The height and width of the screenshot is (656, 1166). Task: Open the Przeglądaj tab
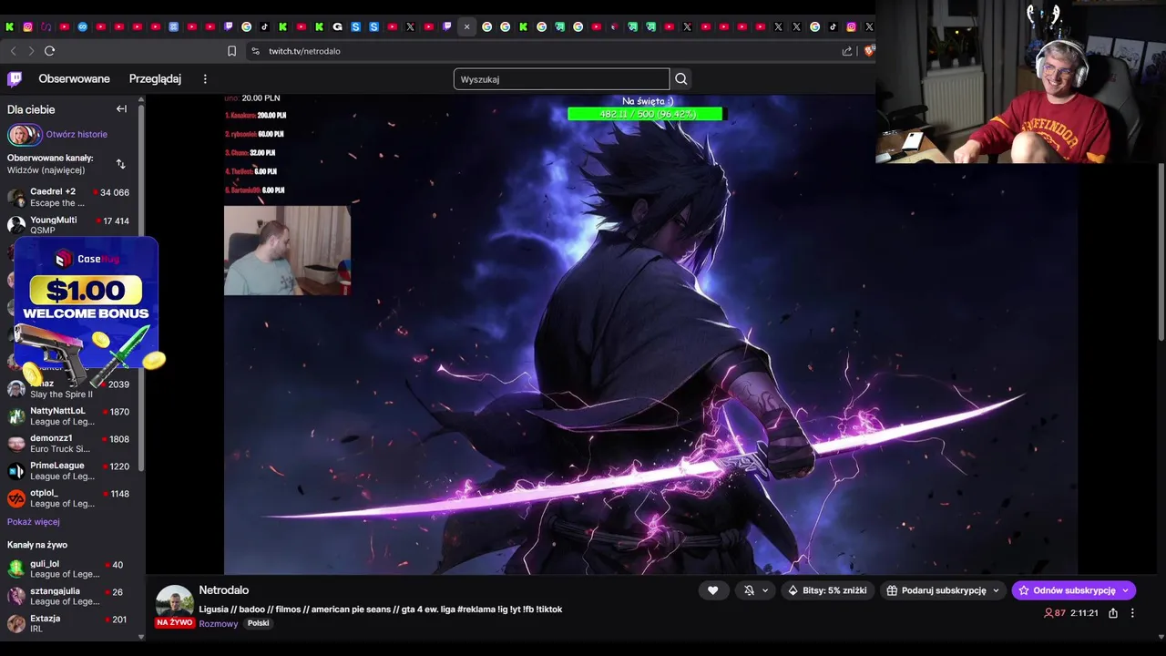coord(155,79)
